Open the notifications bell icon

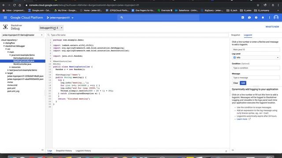(x=263, y=18)
